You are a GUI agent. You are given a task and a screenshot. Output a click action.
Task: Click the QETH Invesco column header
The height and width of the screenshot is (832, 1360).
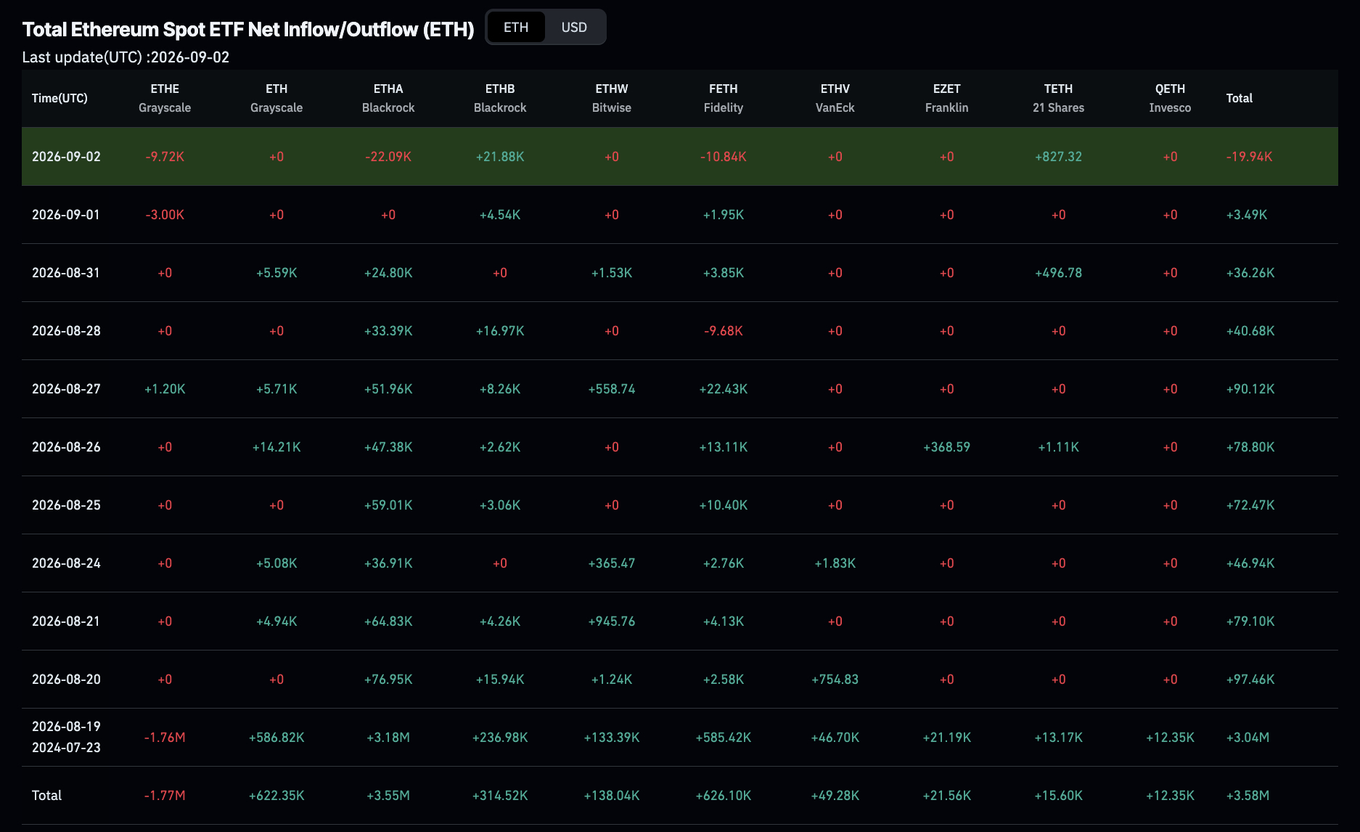click(x=1171, y=98)
